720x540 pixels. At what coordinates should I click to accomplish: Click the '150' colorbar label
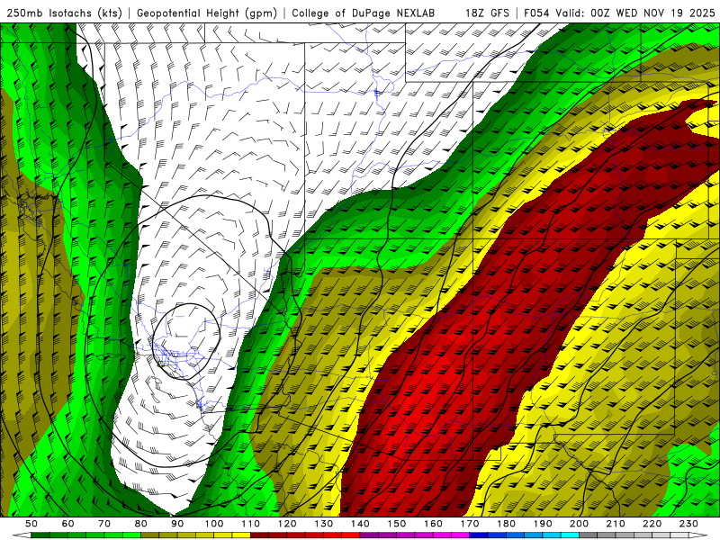(397, 524)
